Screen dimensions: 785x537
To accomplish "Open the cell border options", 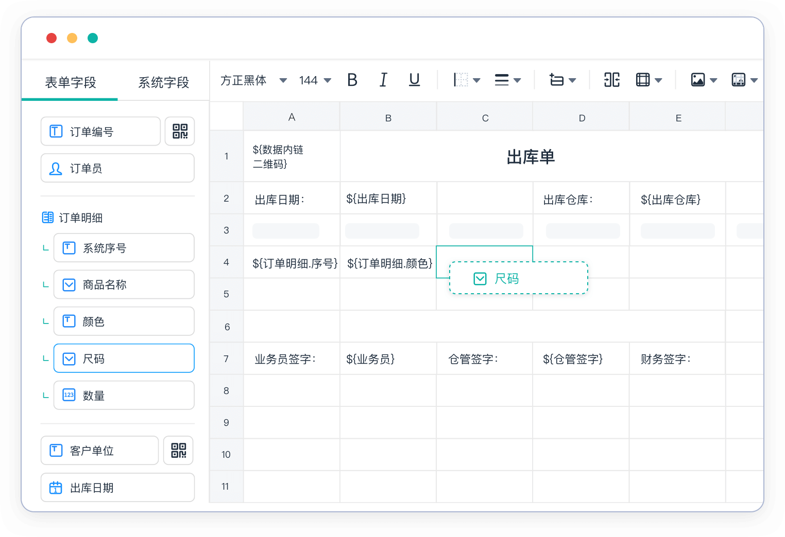I will click(x=467, y=80).
